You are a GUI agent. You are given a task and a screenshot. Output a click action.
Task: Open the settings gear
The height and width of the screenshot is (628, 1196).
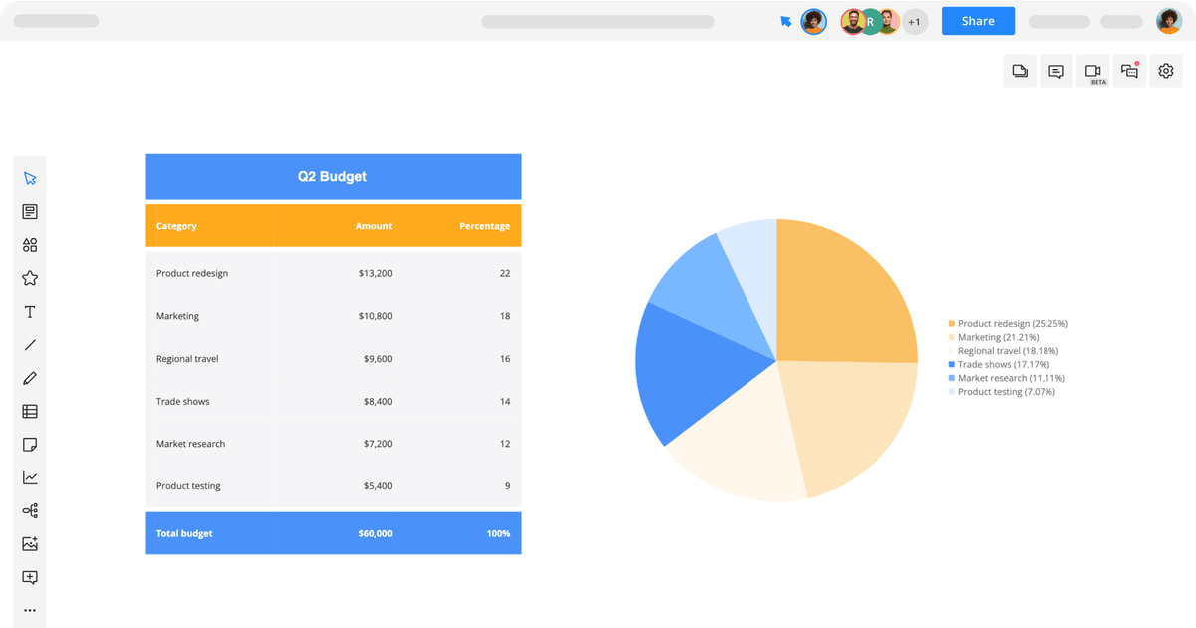[x=1166, y=71]
